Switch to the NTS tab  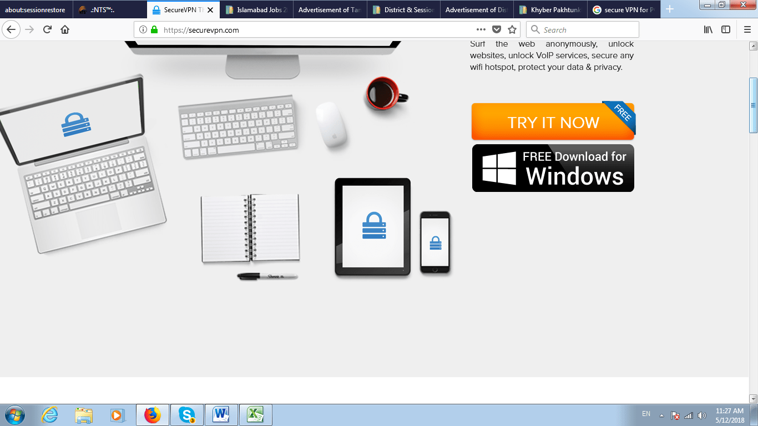110,10
